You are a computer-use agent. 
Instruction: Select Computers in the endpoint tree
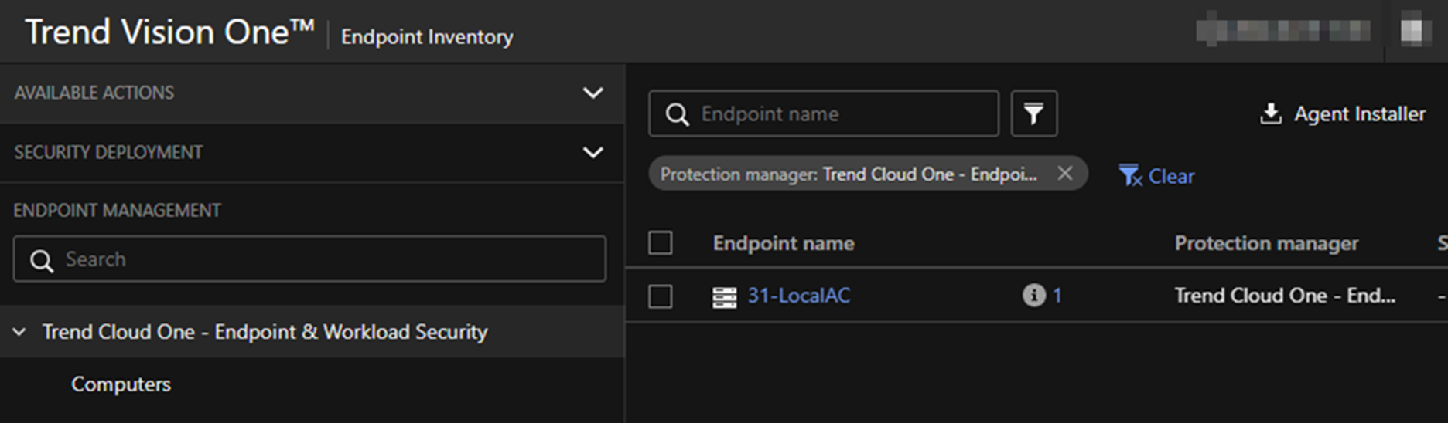click(121, 384)
